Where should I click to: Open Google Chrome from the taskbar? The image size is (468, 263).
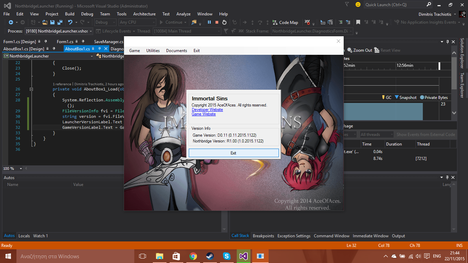(193, 256)
